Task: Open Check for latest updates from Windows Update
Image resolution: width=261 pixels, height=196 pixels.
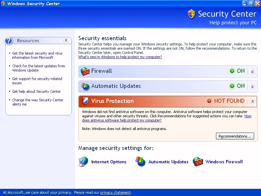Action: (x=38, y=68)
